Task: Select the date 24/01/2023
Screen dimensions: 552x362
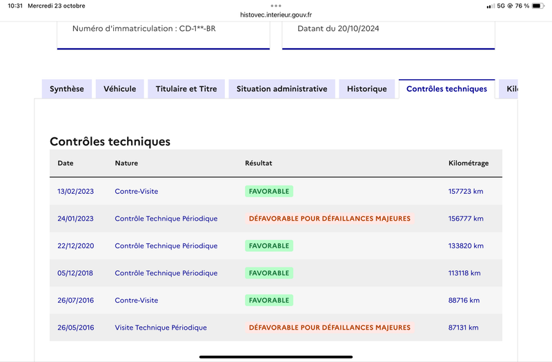Action: point(76,219)
